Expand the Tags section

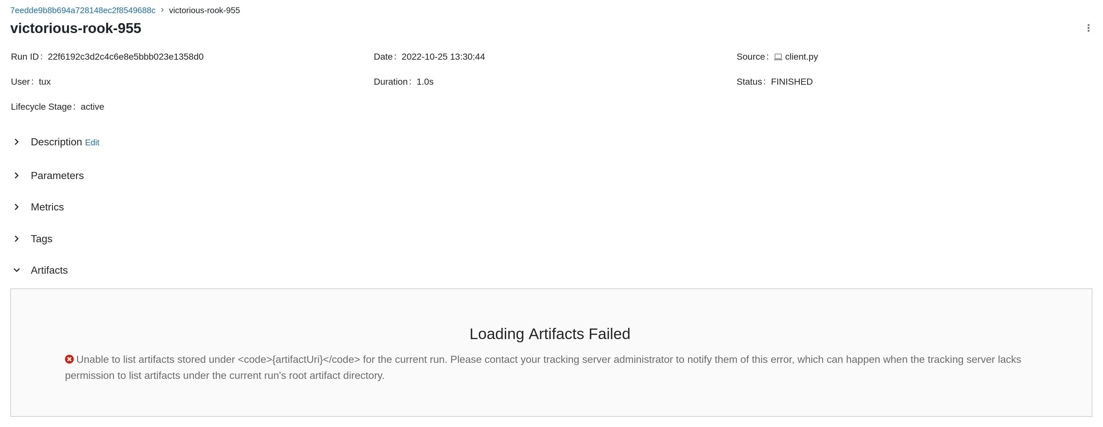tap(17, 238)
